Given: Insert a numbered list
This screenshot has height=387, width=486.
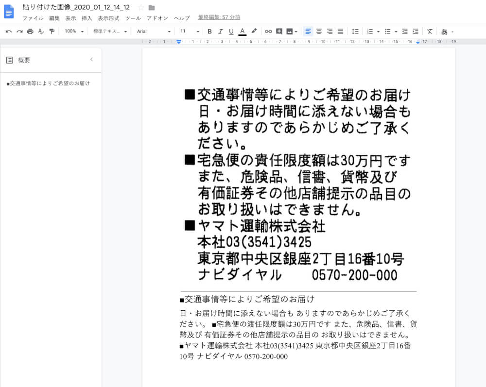Looking at the screenshot, I should pos(370,31).
